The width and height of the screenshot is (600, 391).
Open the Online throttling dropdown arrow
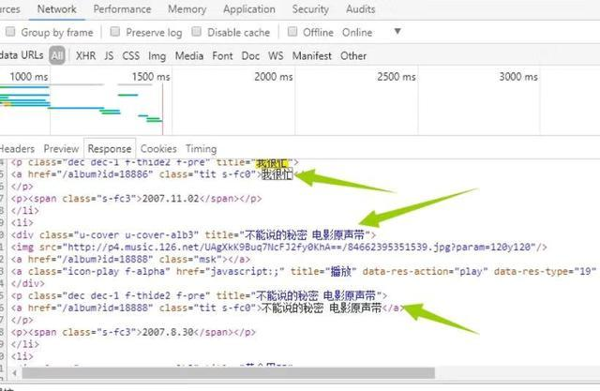(397, 31)
